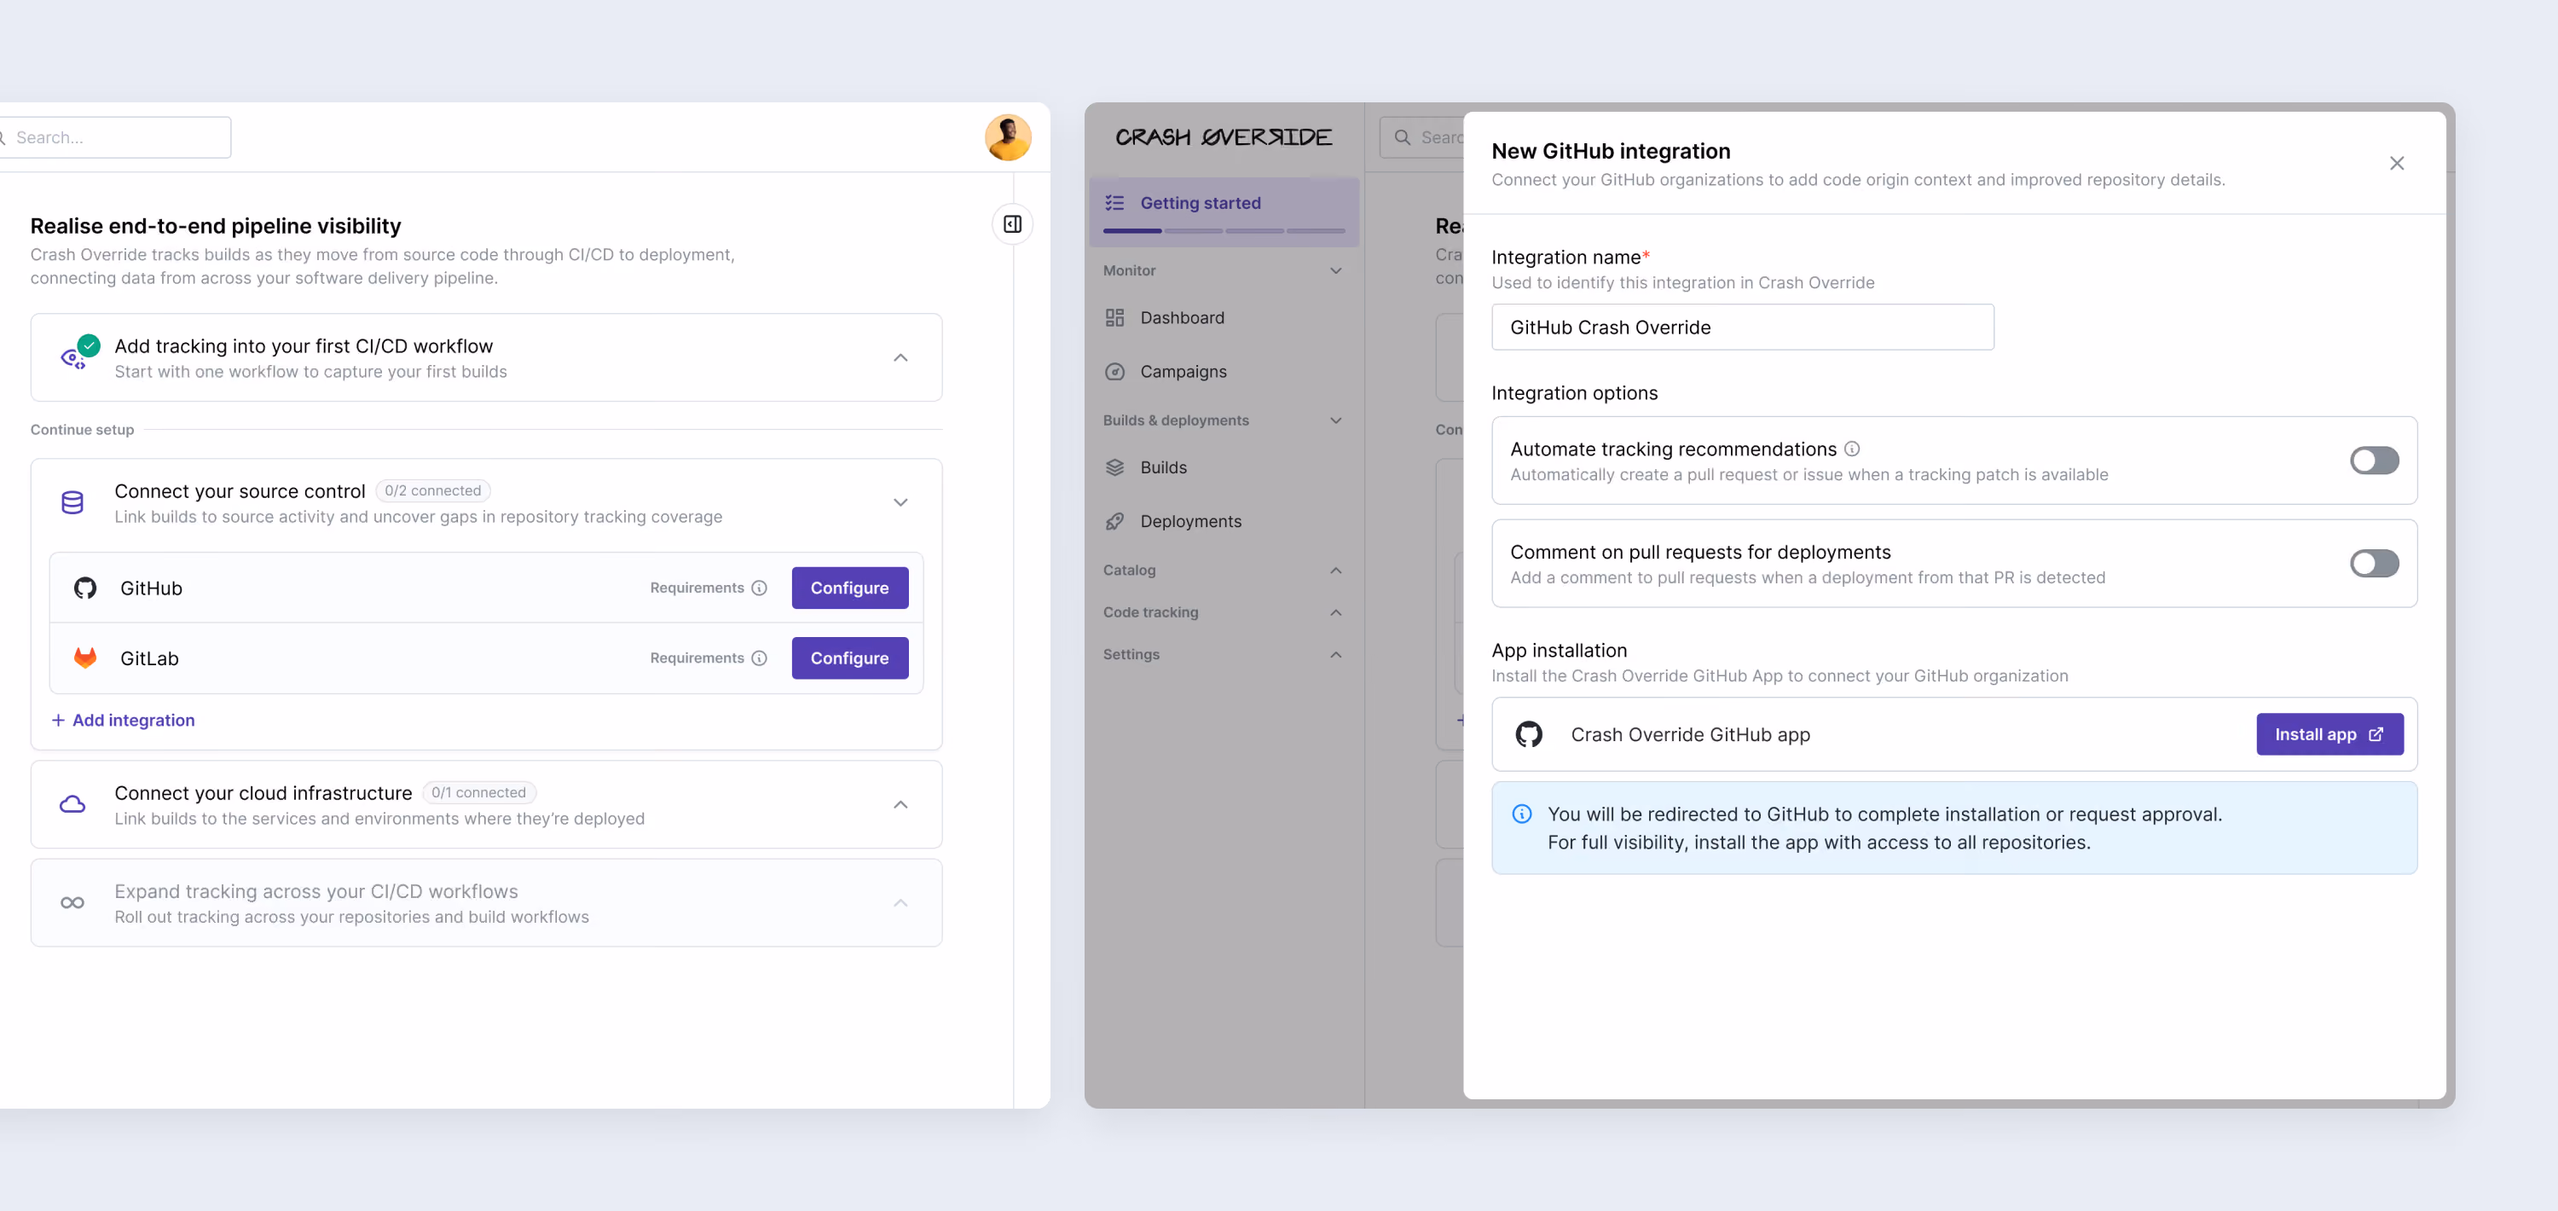Click the Deployments rocket icon
This screenshot has width=2558, height=1211.
coord(1114,522)
